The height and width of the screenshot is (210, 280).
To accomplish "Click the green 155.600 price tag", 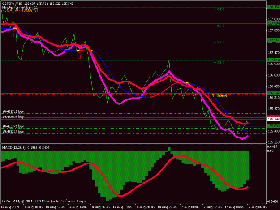I will [x=274, y=126].
